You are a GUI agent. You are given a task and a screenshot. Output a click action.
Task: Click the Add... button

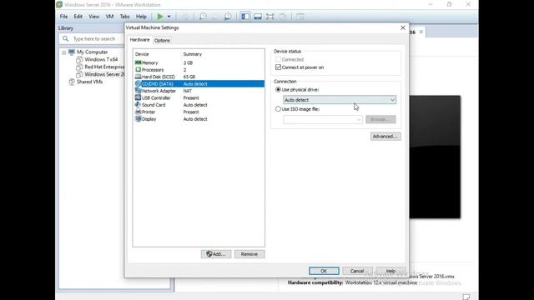point(216,254)
